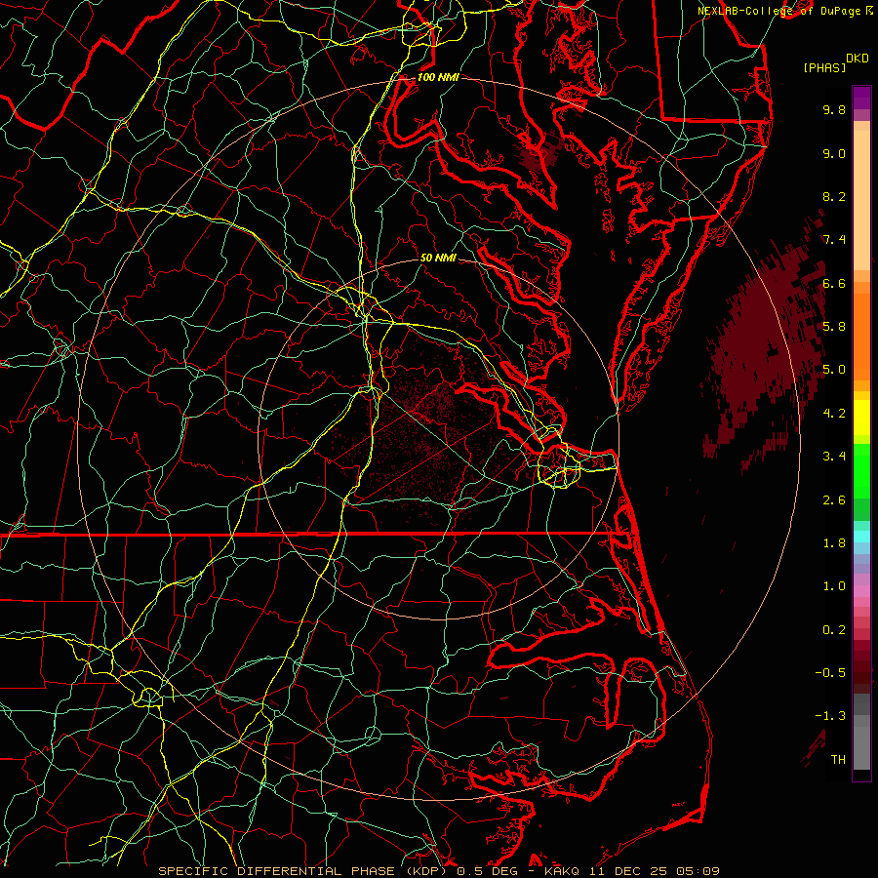
Task: Click the DKD label above the color scale
Action: 858,59
